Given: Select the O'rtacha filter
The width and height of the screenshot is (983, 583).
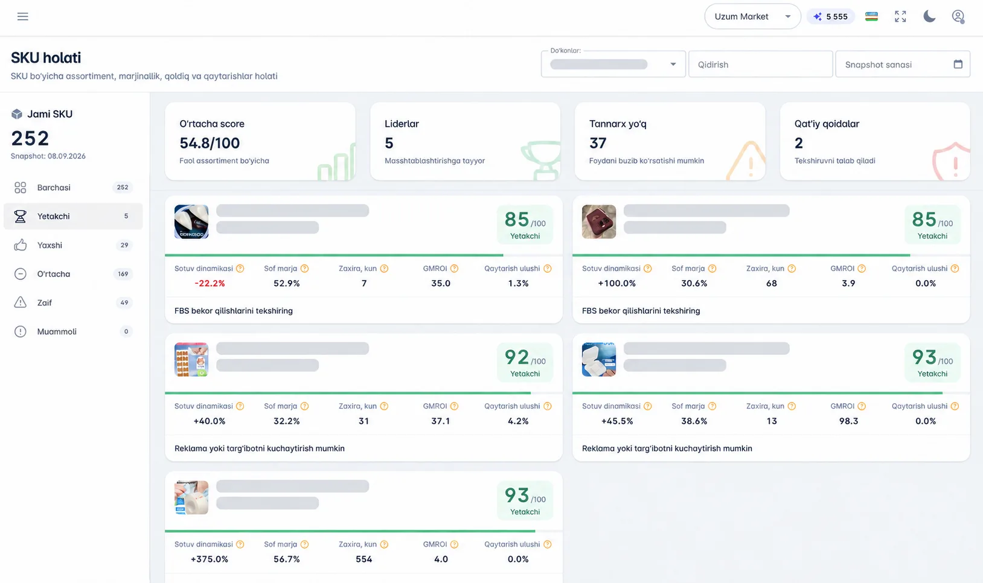Looking at the screenshot, I should point(73,274).
